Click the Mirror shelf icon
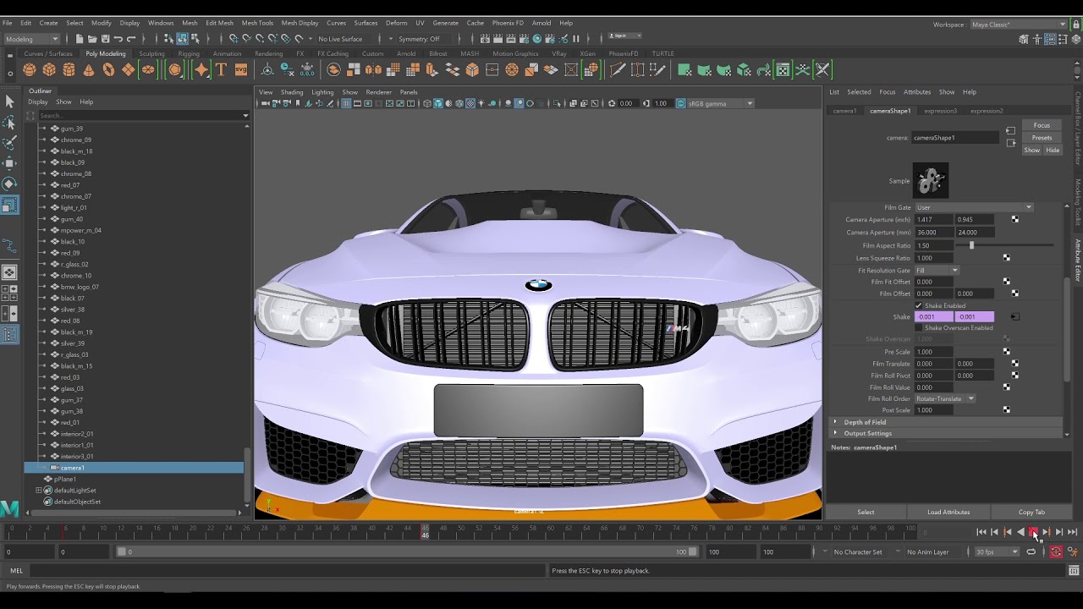Screen dimensions: 1083x609 (373, 70)
